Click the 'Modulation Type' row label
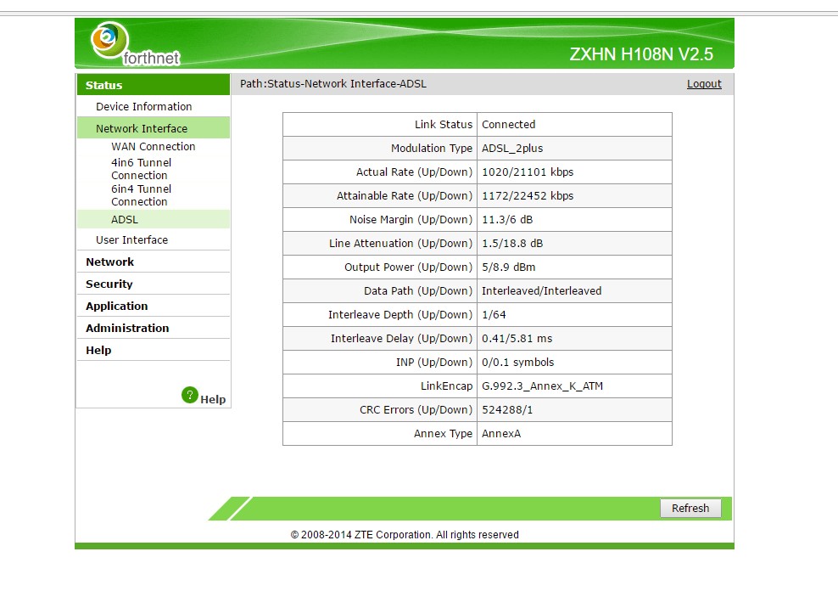 tap(431, 148)
